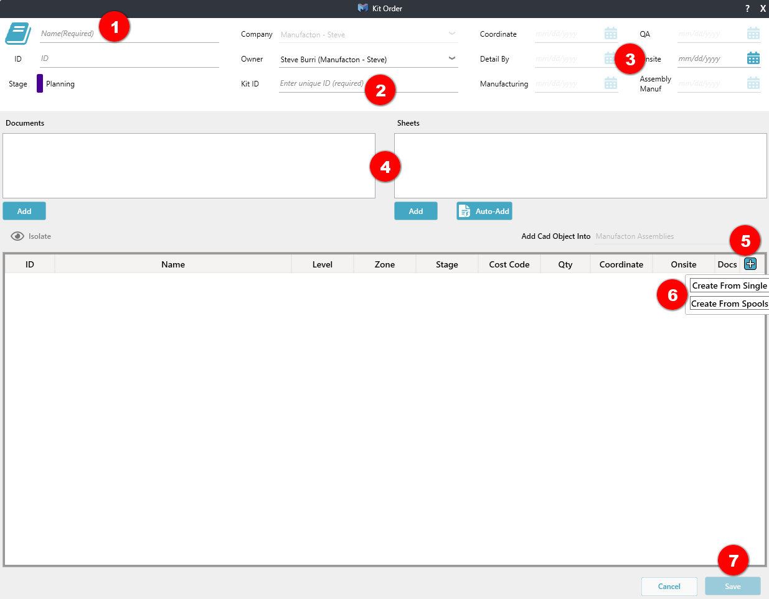Viewport: 769px width, 599px height.
Task: Click the plus icon in table header
Action: 750,264
